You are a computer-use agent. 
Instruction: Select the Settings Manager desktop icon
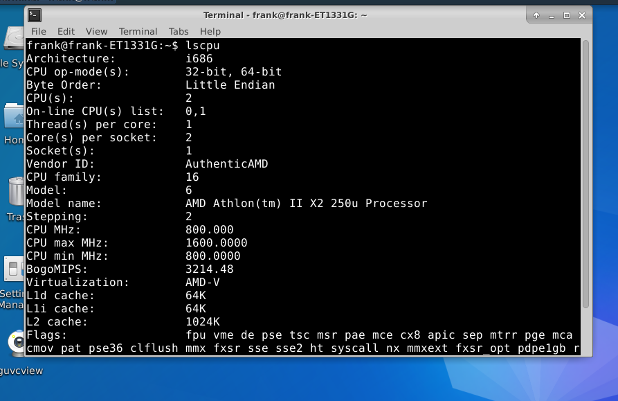coord(15,269)
